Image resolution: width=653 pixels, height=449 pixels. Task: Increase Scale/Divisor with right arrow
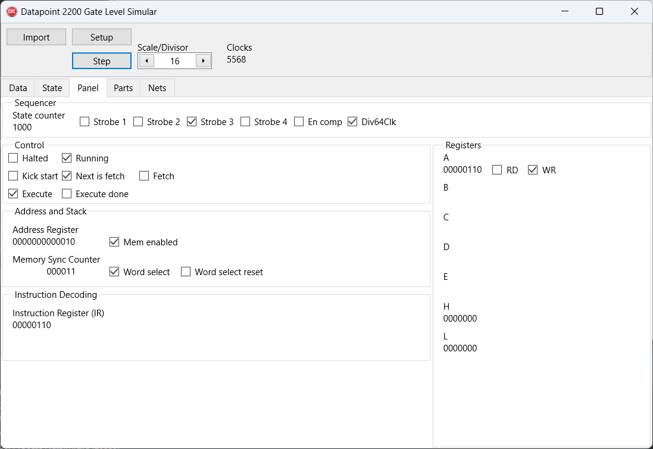click(x=203, y=61)
